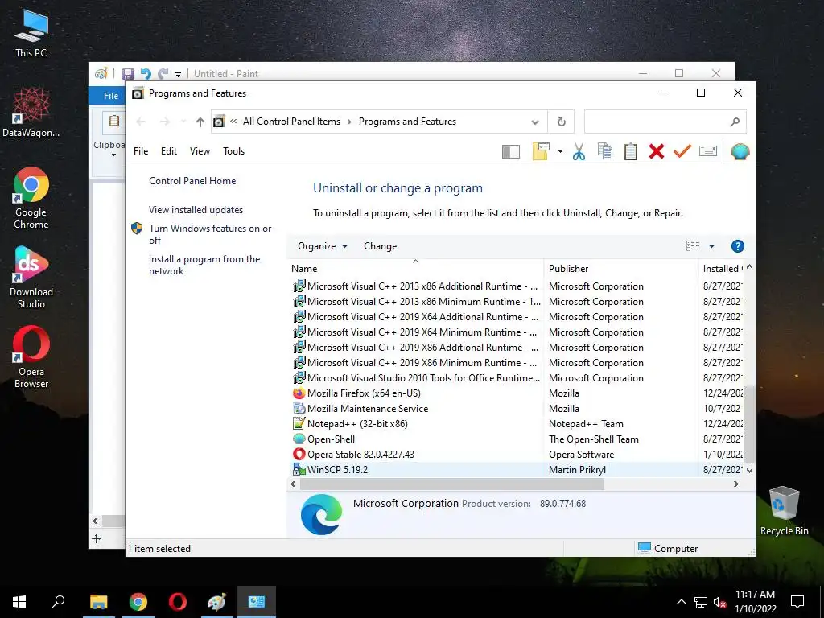824x618 pixels.
Task: Open the This PC desktop icon
Action: [x=31, y=34]
